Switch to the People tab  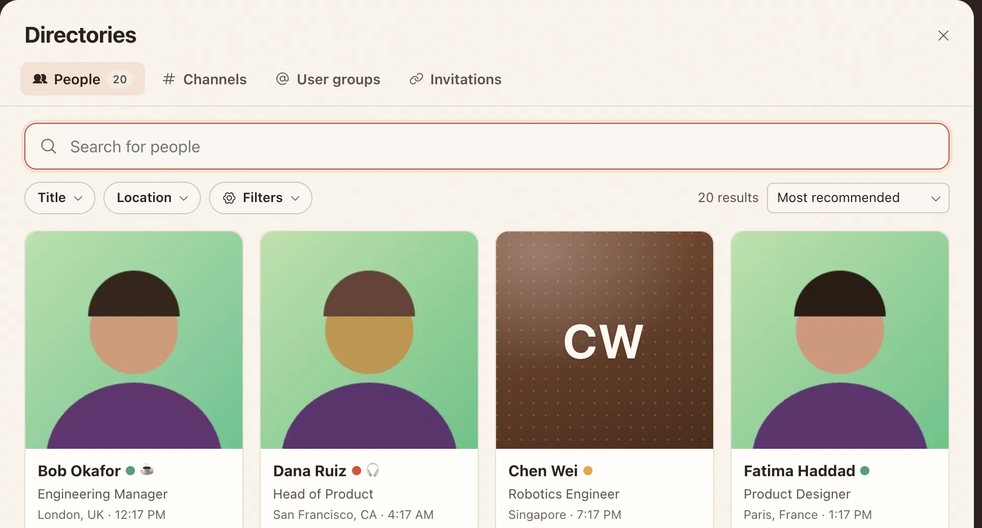pyautogui.click(x=83, y=79)
